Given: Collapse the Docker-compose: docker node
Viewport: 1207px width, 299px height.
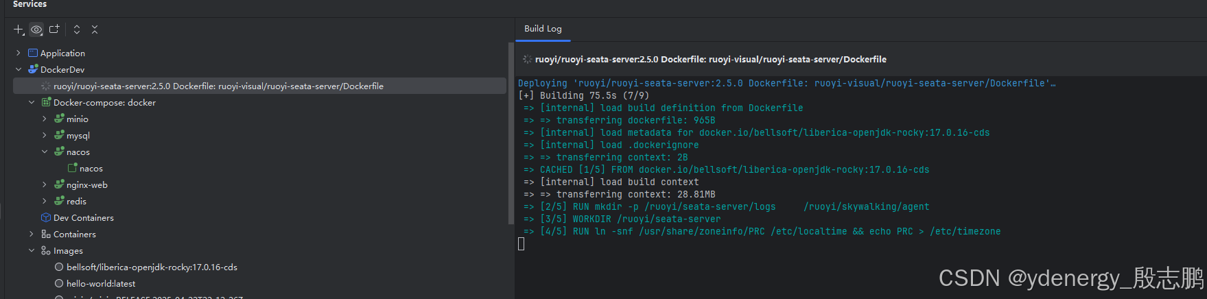Looking at the screenshot, I should 32,102.
